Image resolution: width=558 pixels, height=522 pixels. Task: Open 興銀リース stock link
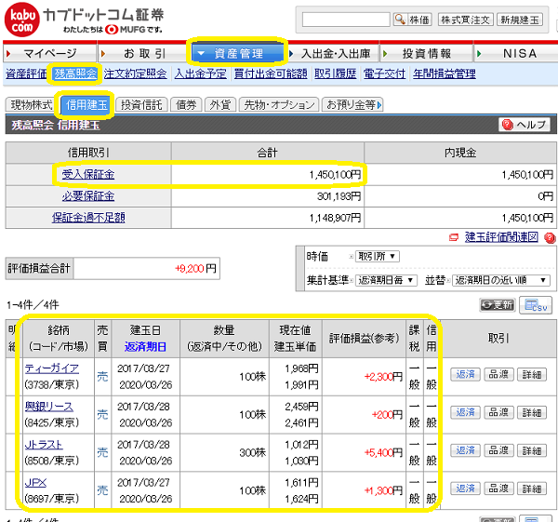(x=49, y=407)
